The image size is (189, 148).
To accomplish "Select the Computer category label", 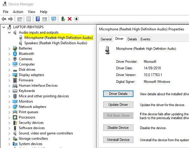I will point(27,64).
